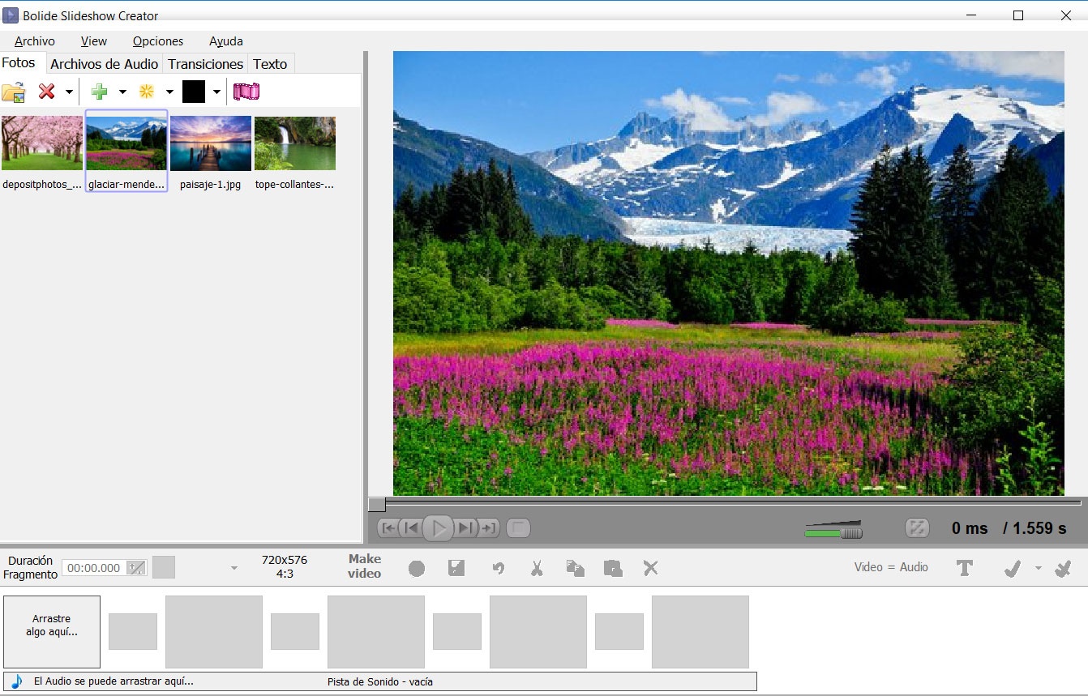Select the glaciar-mende thumbnail
Screen dimensions: 1088x696
tap(126, 151)
